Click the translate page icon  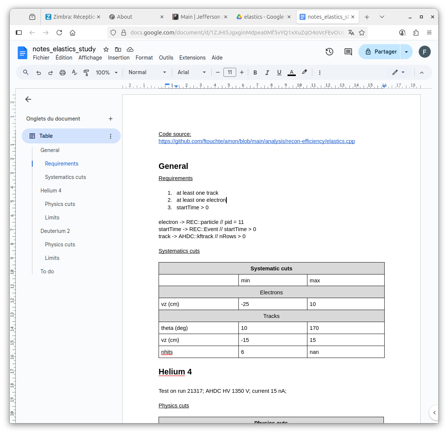[351, 33]
